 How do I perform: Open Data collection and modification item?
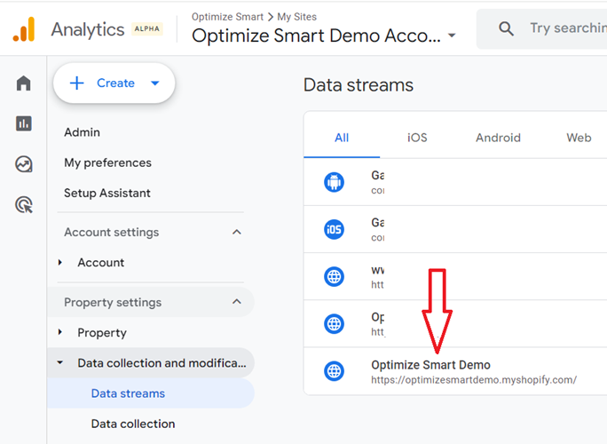[162, 363]
